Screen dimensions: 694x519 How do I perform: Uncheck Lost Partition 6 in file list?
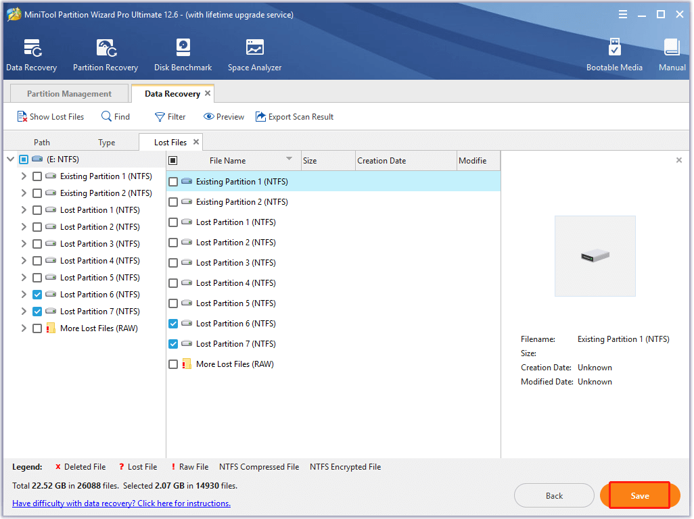coord(173,324)
